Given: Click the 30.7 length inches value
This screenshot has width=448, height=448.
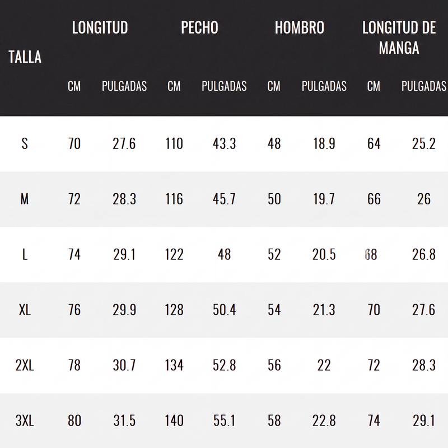Looking at the screenshot, I should coord(124,365).
